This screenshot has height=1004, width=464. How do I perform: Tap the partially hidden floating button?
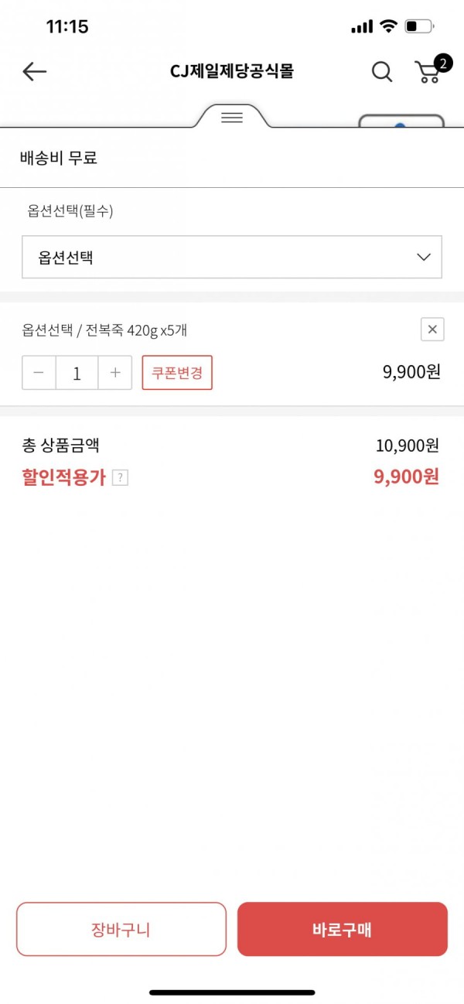[401, 121]
